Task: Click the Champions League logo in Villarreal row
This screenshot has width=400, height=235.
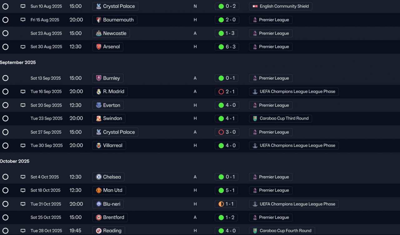Action: (255, 145)
